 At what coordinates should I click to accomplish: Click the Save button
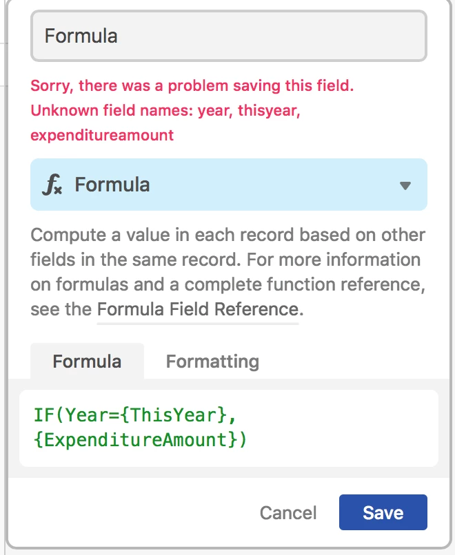click(383, 512)
